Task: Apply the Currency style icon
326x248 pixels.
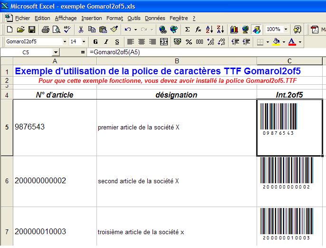Action: 177,42
